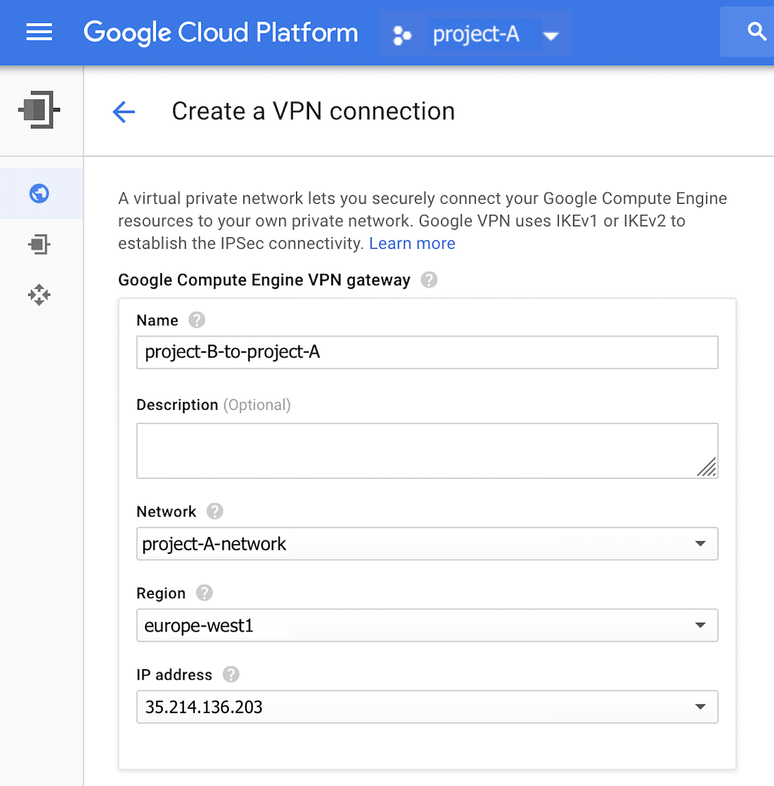This screenshot has height=786, width=774.
Task: Click the search magnifier icon
Action: pyautogui.click(x=757, y=32)
